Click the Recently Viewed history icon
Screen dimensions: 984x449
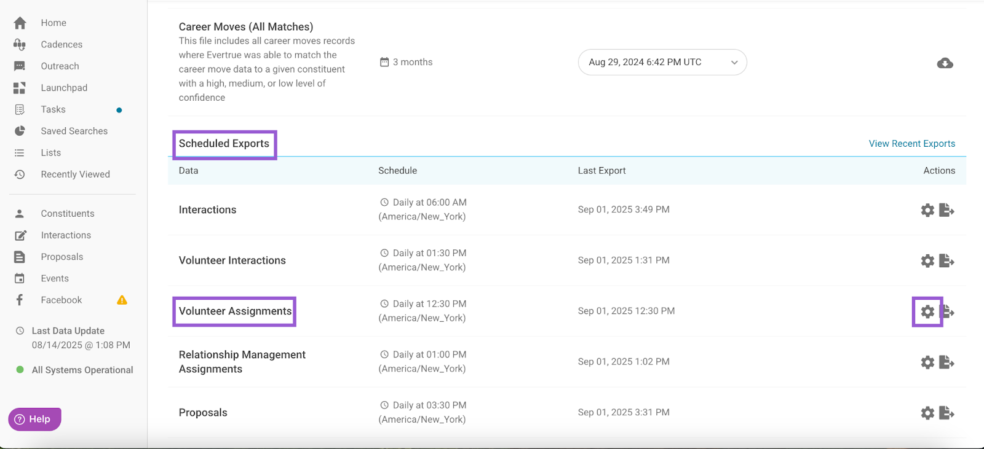pos(20,174)
